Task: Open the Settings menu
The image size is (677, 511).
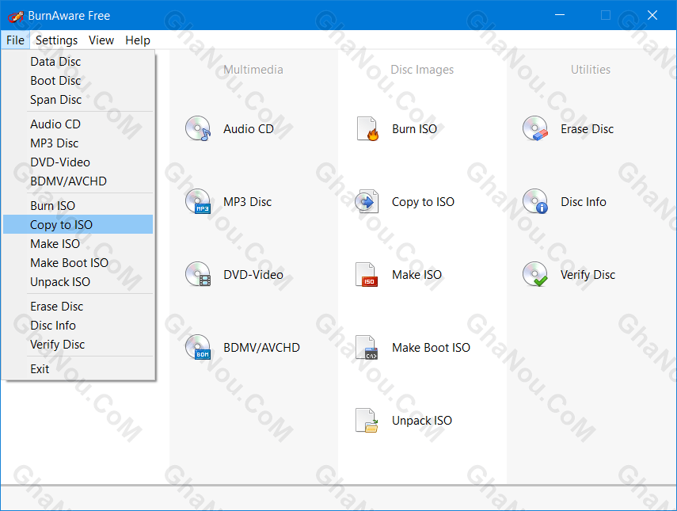Action: click(x=56, y=40)
